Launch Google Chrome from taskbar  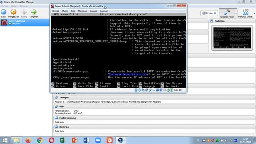pos(40,140)
